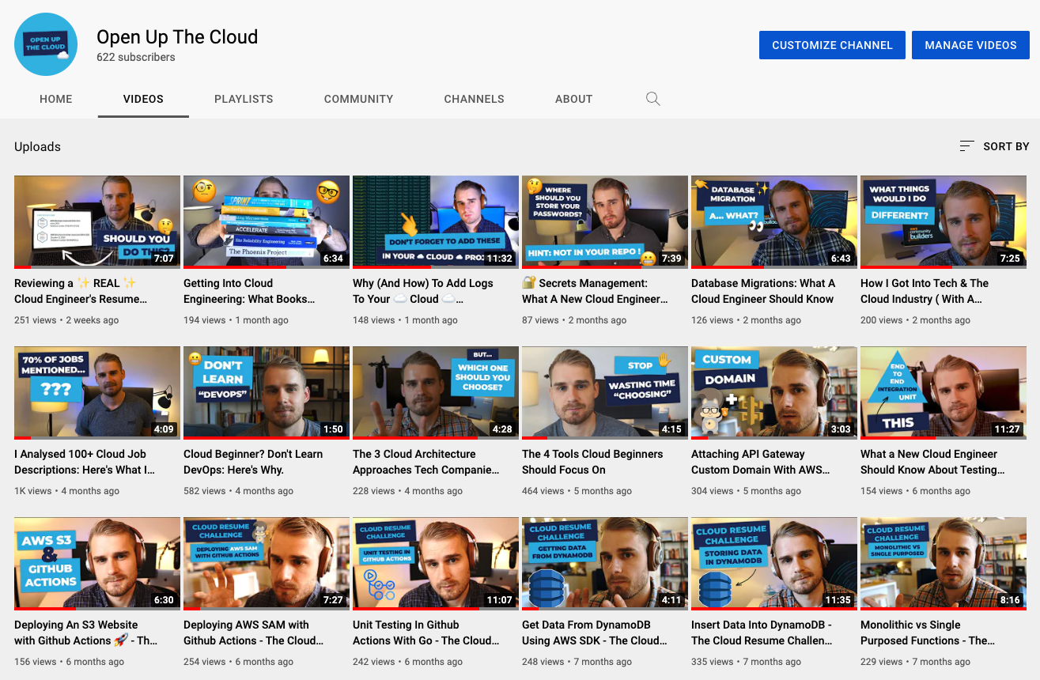Click the channel name Open Up The Cloud
Screen dimensions: 1040x680
(x=177, y=36)
